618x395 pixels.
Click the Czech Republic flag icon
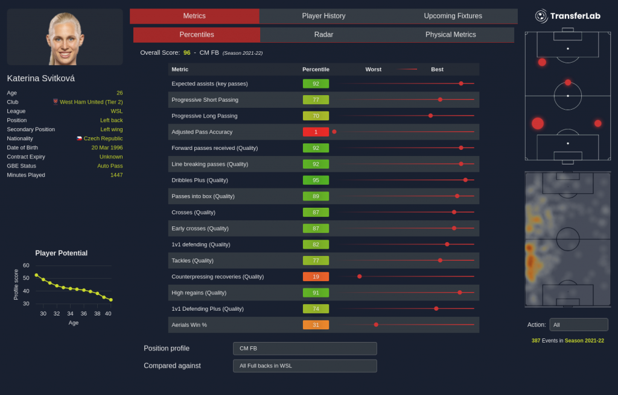point(79,138)
